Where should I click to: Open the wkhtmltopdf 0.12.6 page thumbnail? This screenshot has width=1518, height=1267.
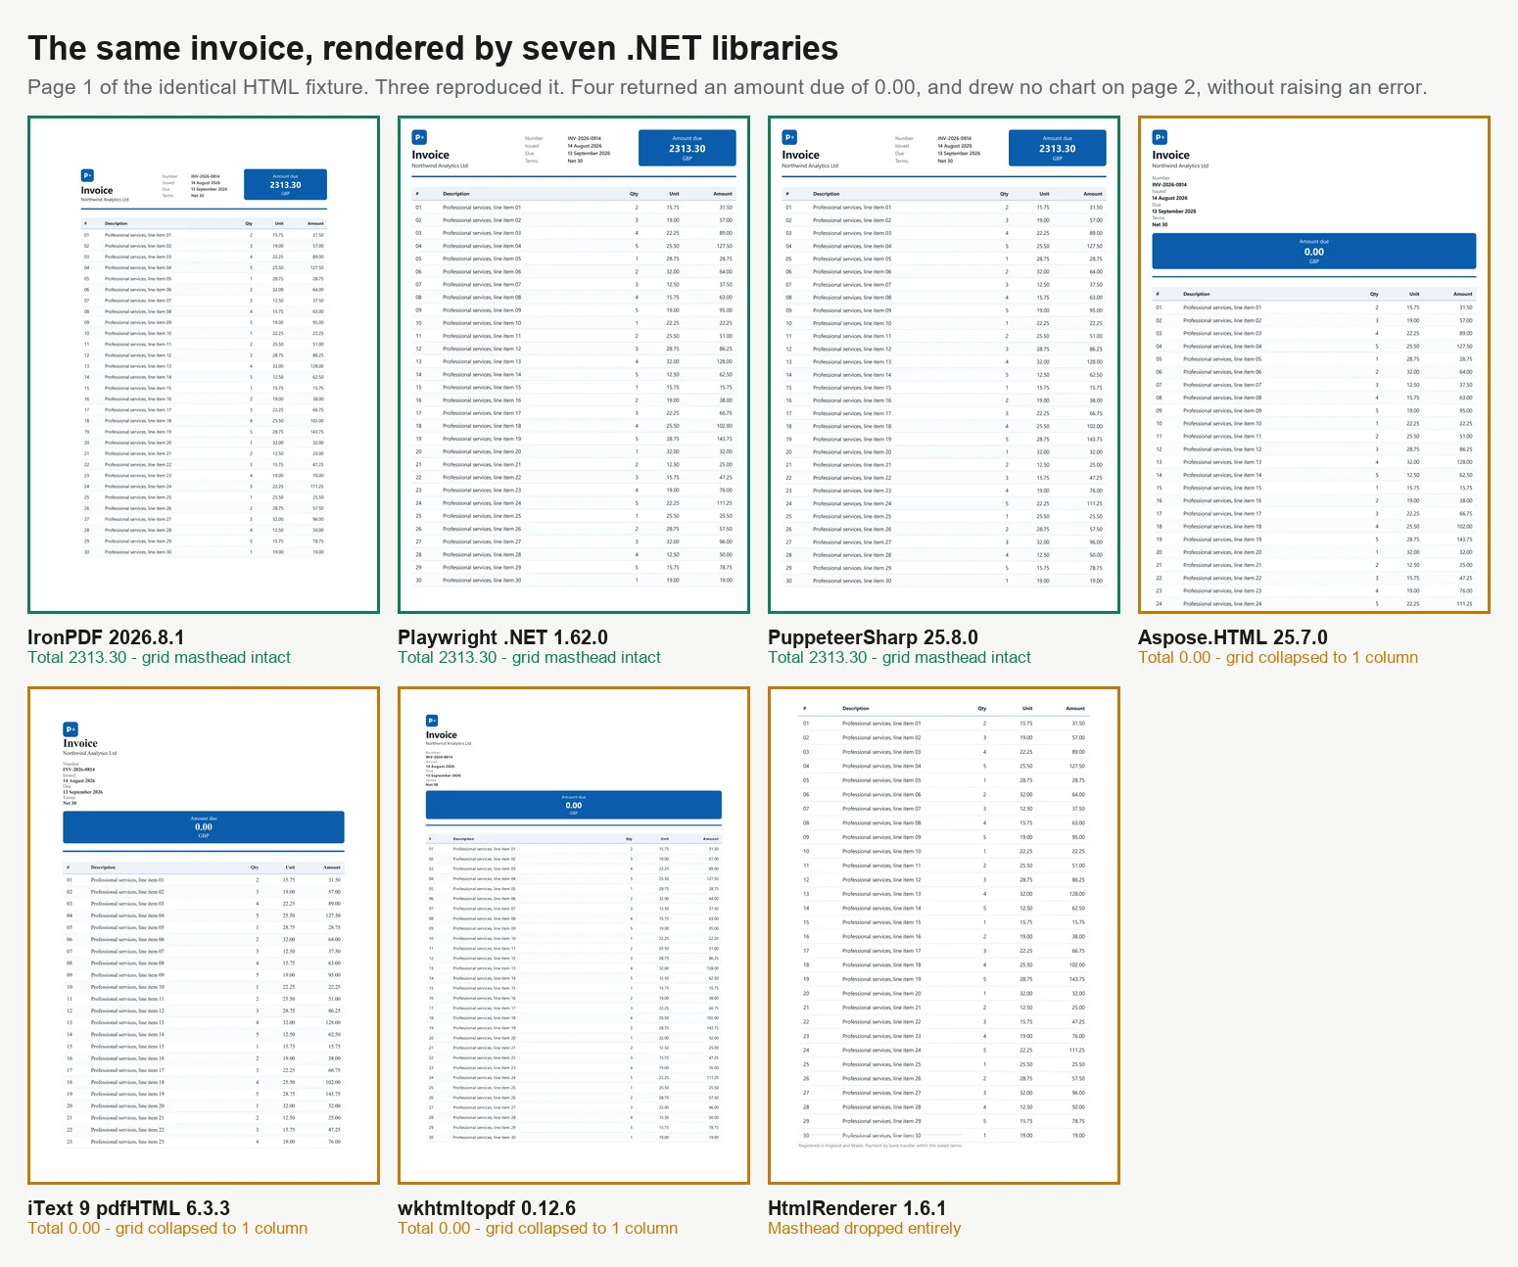(574, 936)
